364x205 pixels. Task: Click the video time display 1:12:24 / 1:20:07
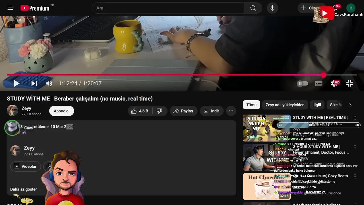[80, 83]
